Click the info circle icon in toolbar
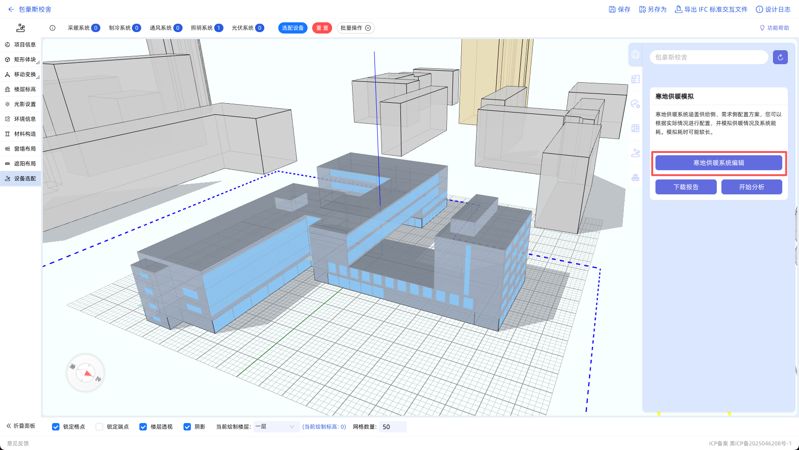The image size is (799, 450). 52,28
